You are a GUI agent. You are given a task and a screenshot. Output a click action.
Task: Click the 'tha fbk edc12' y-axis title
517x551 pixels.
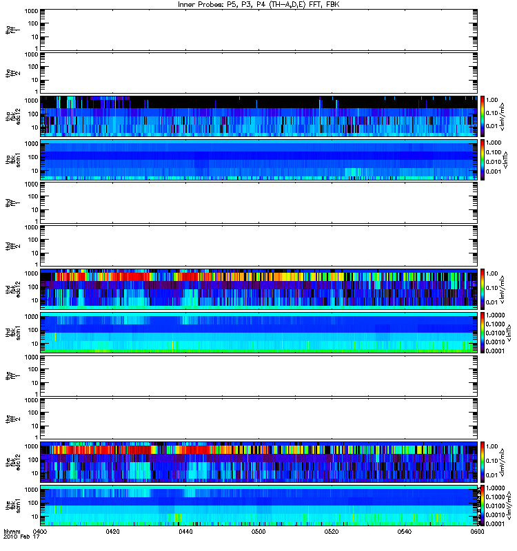click(13, 116)
